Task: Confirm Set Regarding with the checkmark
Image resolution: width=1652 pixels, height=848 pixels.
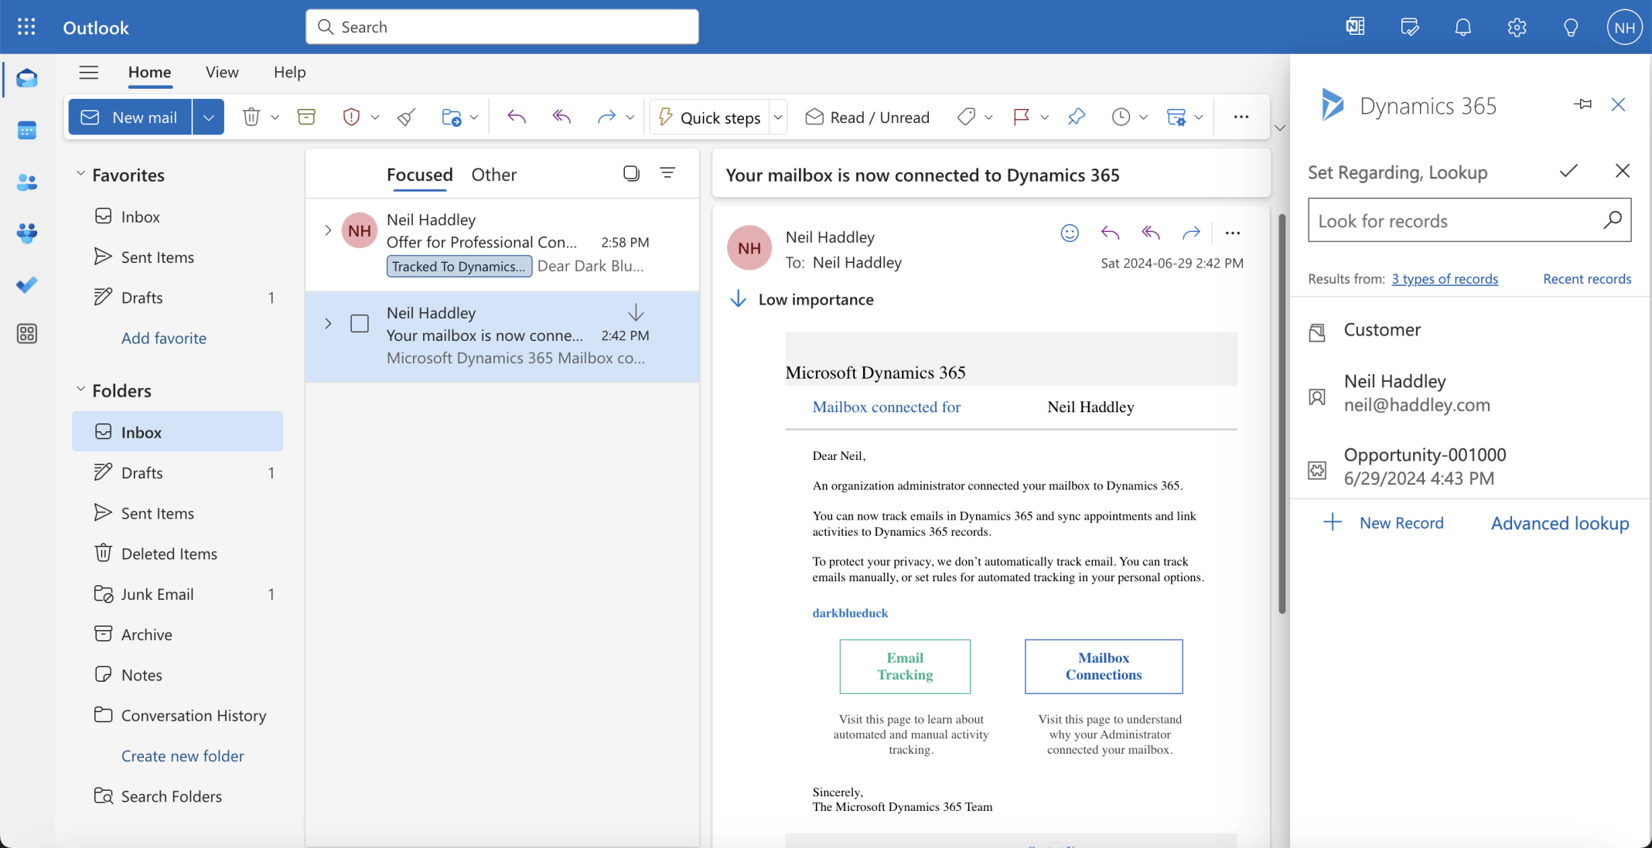Action: [1568, 171]
